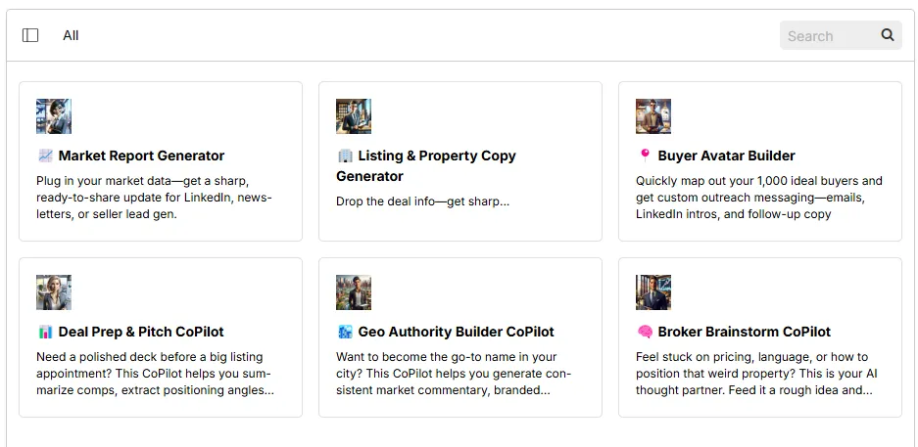Click the pink pushpin icon beside Buyer Avatar
Image resolution: width=918 pixels, height=447 pixels.
click(x=645, y=156)
